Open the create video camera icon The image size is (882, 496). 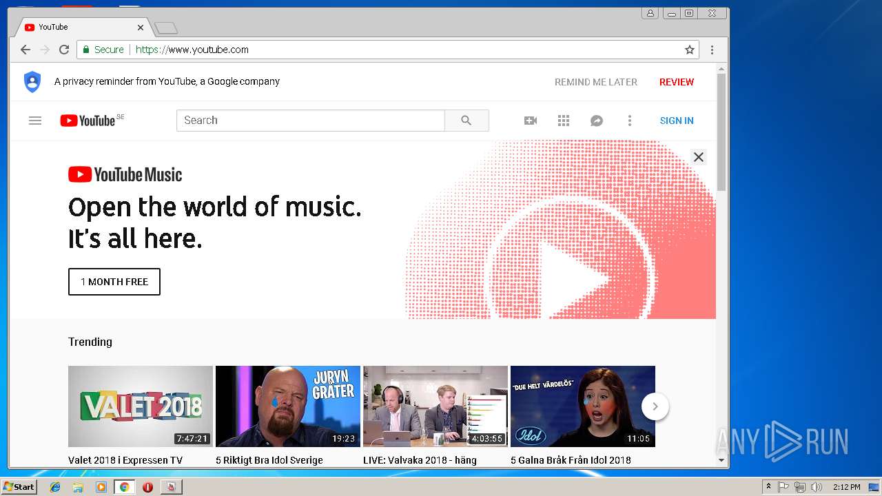pos(531,121)
